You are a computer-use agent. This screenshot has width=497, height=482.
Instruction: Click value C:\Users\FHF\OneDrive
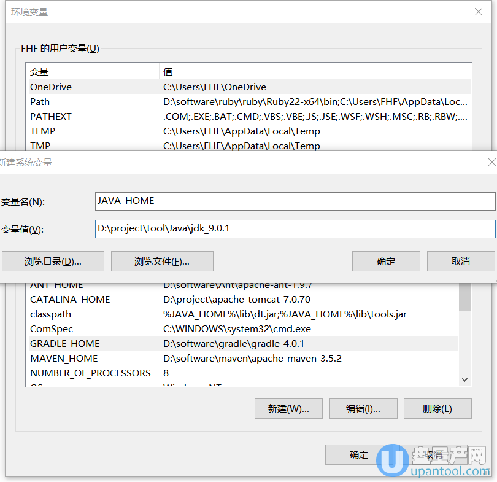(215, 87)
